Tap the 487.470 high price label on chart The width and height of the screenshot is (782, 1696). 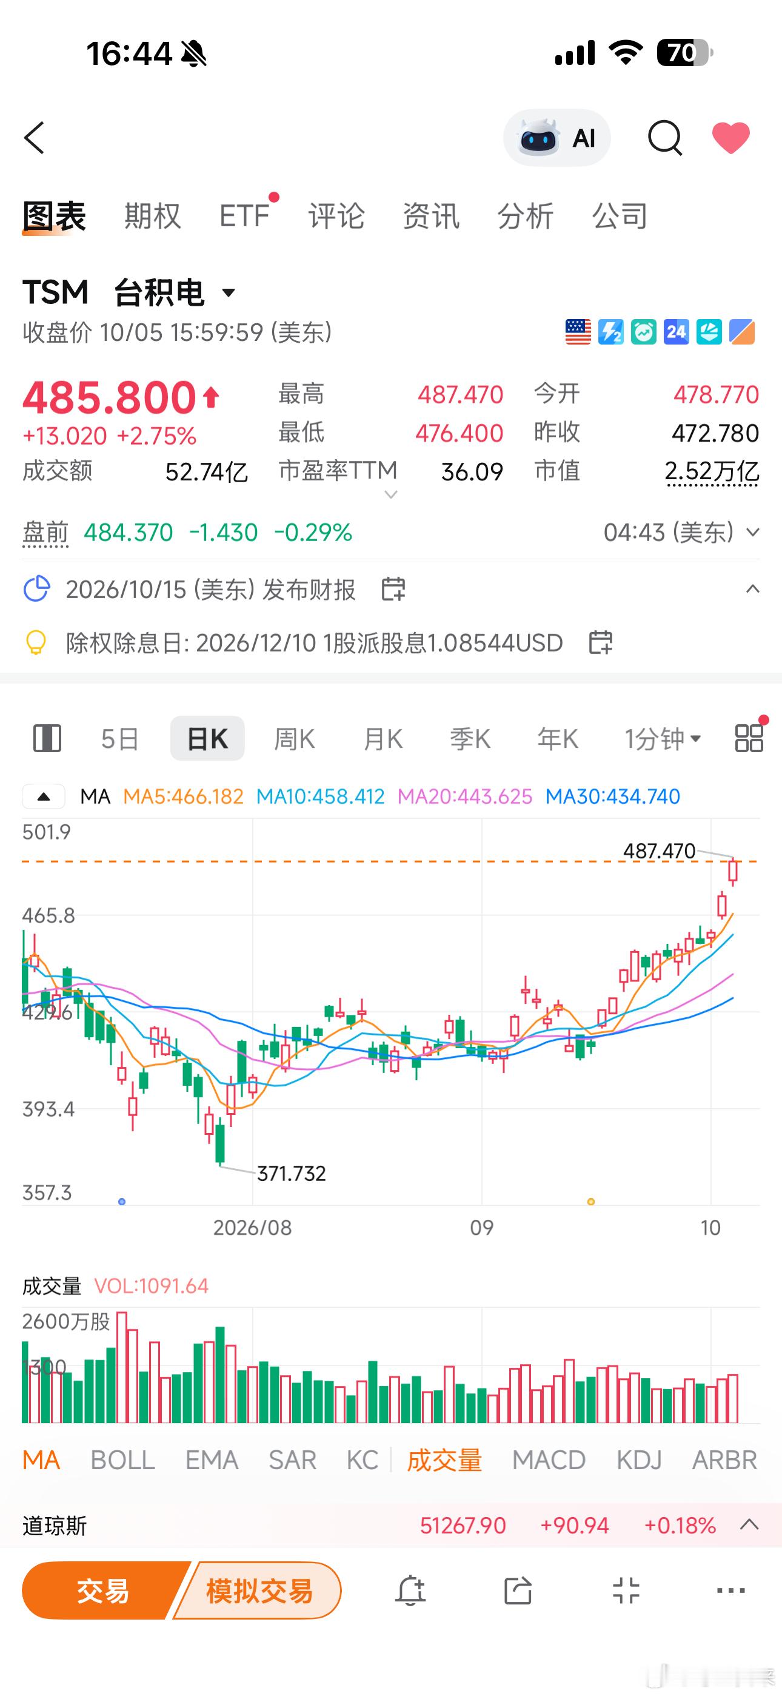click(659, 851)
